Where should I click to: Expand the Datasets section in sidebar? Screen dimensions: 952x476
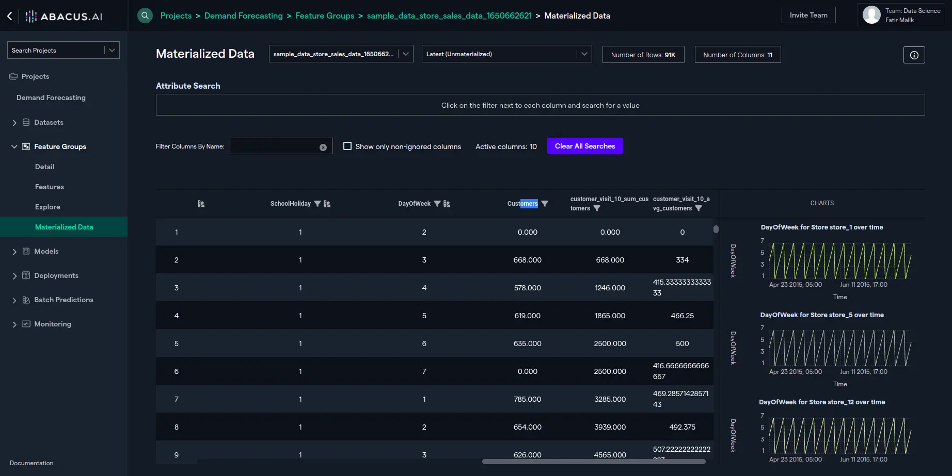pyautogui.click(x=14, y=122)
